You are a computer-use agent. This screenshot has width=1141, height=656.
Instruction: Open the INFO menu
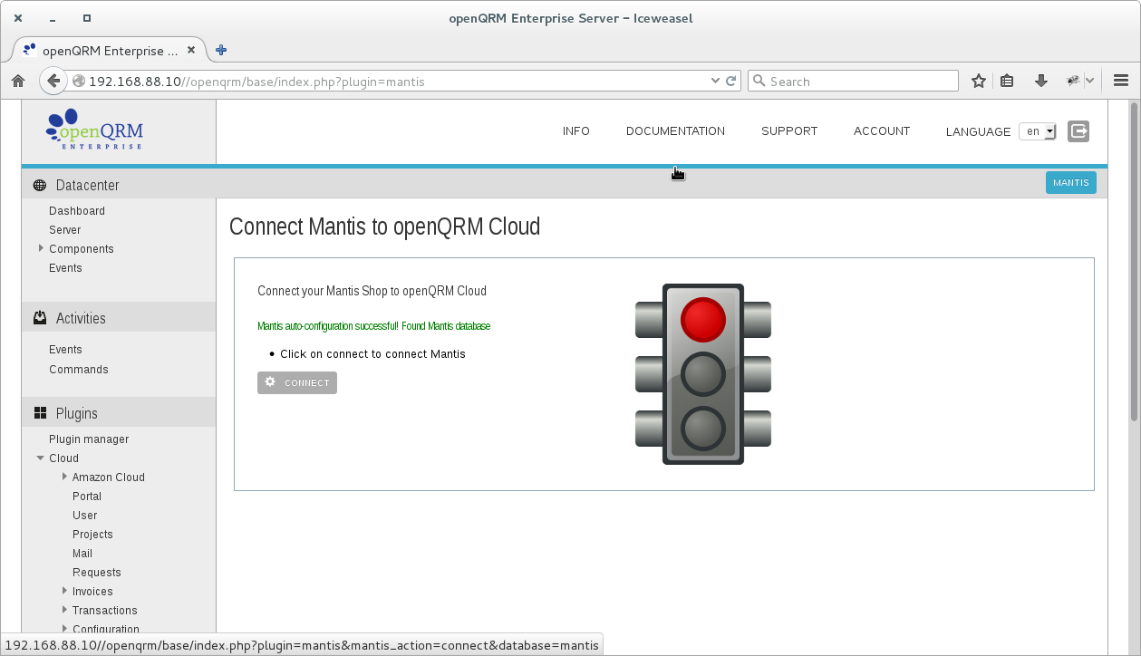coord(576,131)
